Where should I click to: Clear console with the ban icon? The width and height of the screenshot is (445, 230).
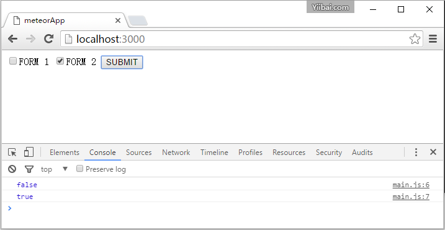click(12, 169)
